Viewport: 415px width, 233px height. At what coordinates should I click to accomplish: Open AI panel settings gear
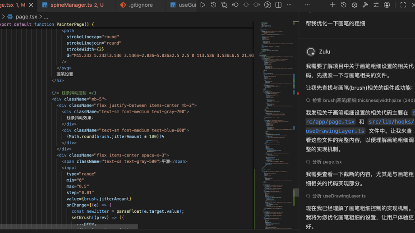pos(354,5)
